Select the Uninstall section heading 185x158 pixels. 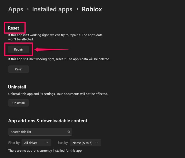coord(17,87)
